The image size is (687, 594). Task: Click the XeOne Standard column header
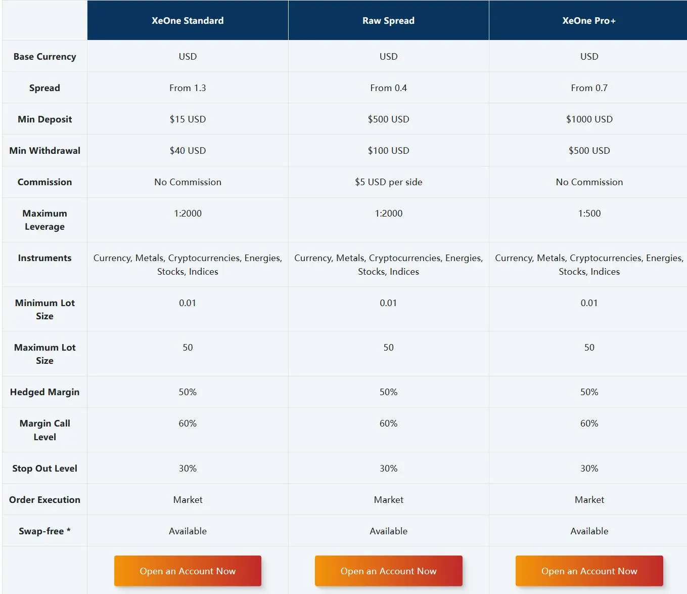click(188, 20)
